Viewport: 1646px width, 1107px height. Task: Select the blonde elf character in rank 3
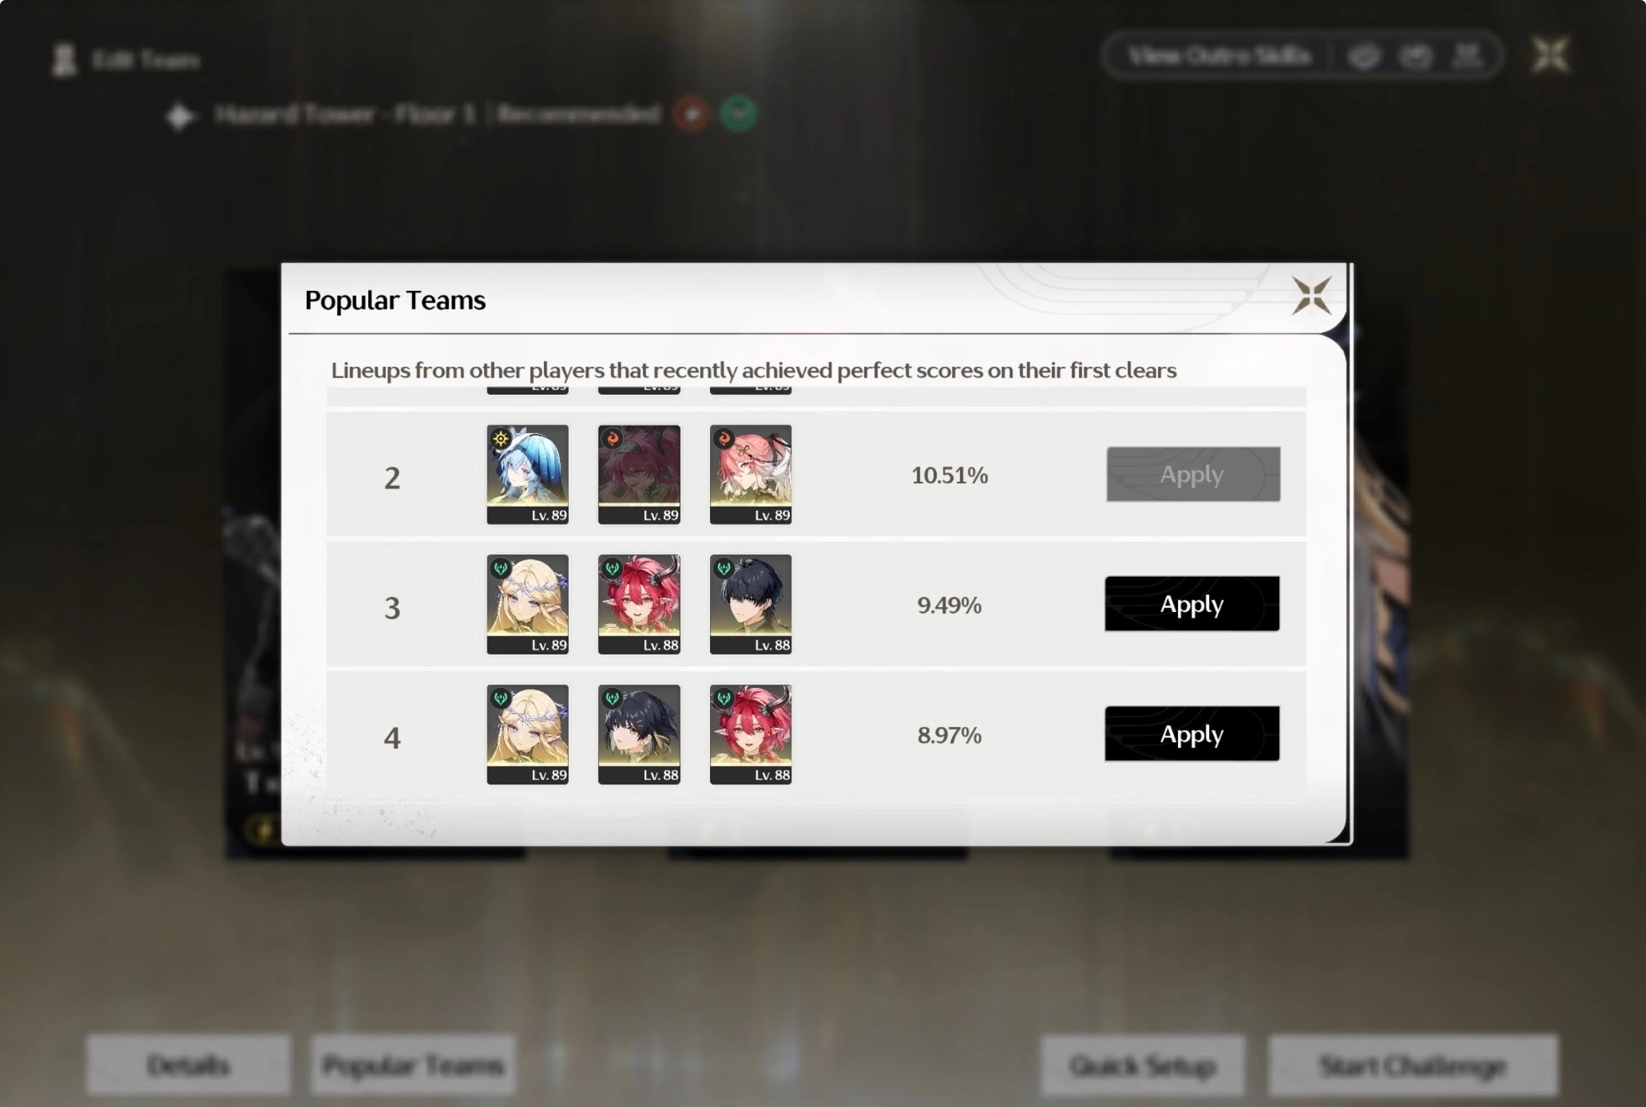527,604
